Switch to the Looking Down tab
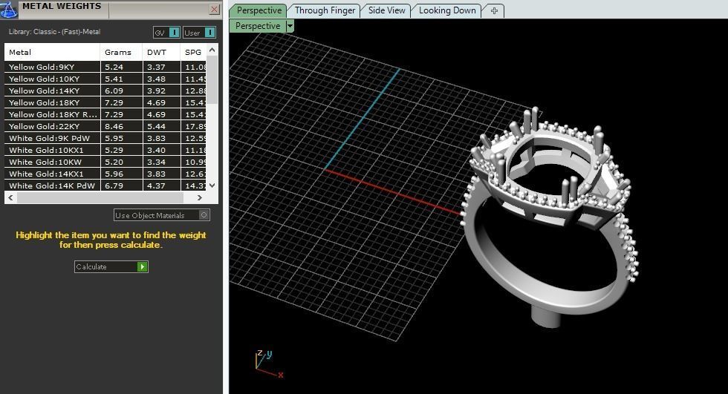728x394 pixels. [447, 10]
